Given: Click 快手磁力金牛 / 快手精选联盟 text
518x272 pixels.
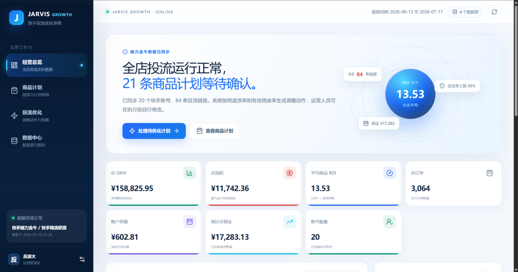Looking at the screenshot, I should pyautogui.click(x=39, y=228).
